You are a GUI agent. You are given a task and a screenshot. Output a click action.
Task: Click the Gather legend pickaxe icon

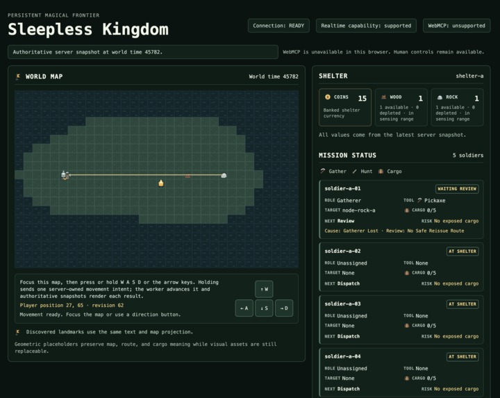point(323,172)
